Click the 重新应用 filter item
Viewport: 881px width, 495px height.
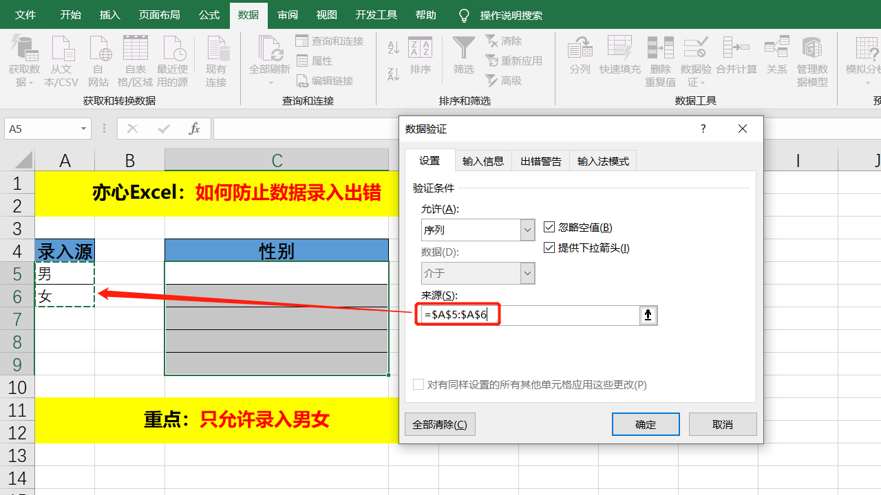pos(514,61)
